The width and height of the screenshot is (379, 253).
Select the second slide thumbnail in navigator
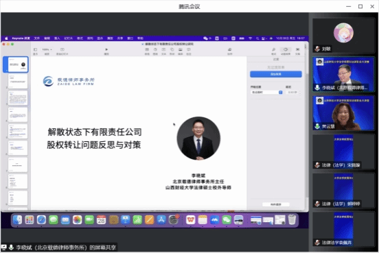18,82
